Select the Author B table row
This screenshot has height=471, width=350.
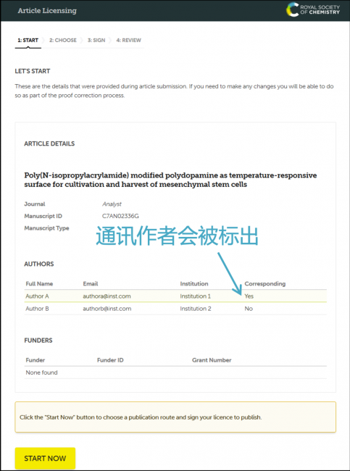pyautogui.click(x=175, y=309)
